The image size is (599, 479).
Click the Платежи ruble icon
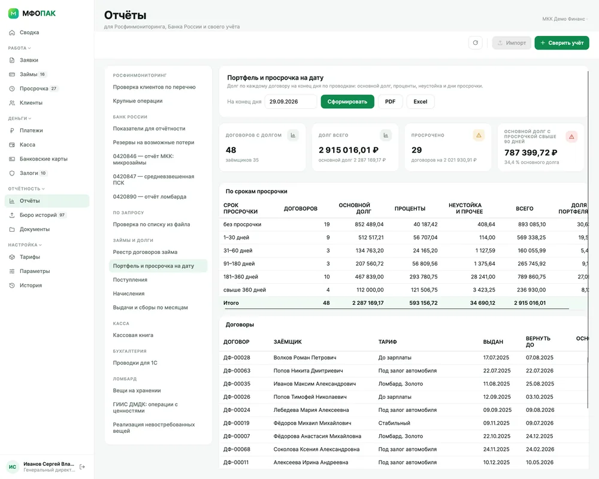pos(12,131)
